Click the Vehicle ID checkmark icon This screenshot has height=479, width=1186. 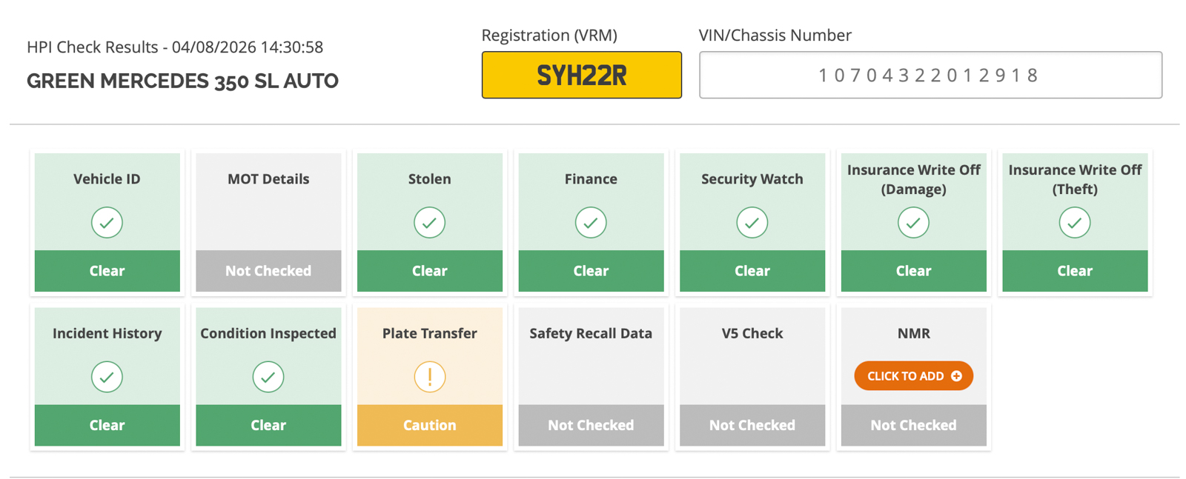point(107,222)
